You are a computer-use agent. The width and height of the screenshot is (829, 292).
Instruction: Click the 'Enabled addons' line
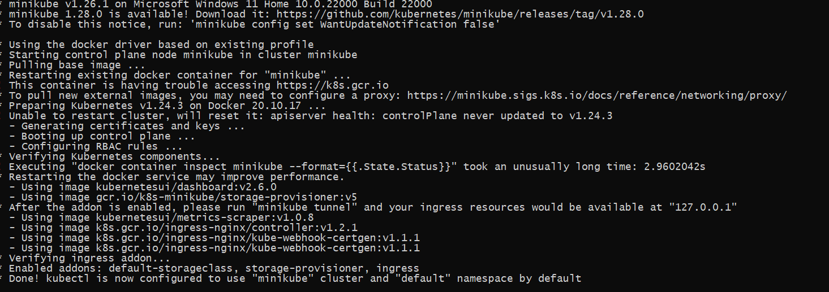[x=214, y=268]
